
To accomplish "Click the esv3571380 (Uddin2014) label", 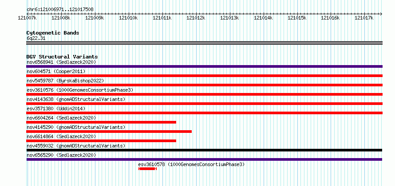I will coord(56,108).
